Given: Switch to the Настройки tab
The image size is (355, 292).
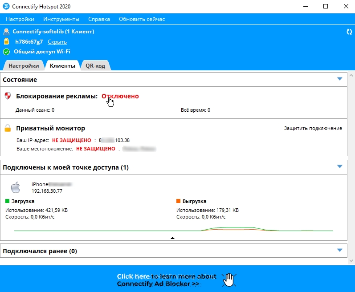Looking at the screenshot, I should click(x=24, y=66).
